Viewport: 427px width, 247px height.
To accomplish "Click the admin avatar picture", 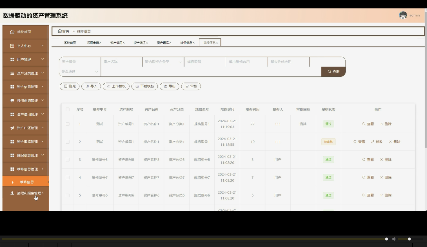I will pos(403,15).
